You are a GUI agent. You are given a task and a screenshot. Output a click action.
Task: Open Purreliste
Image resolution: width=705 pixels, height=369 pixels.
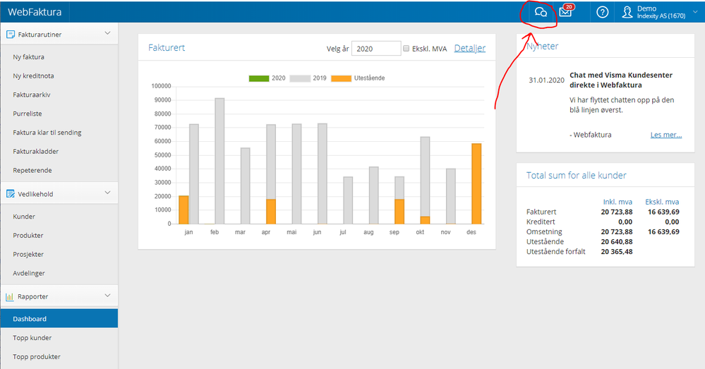[x=28, y=114]
